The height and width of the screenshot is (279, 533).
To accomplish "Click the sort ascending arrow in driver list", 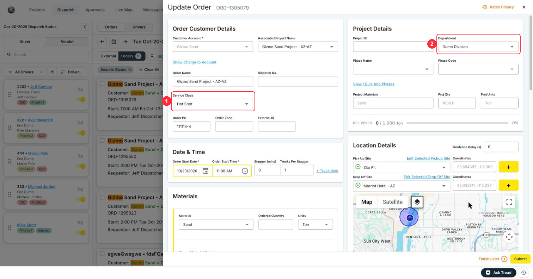I will click(52, 72).
